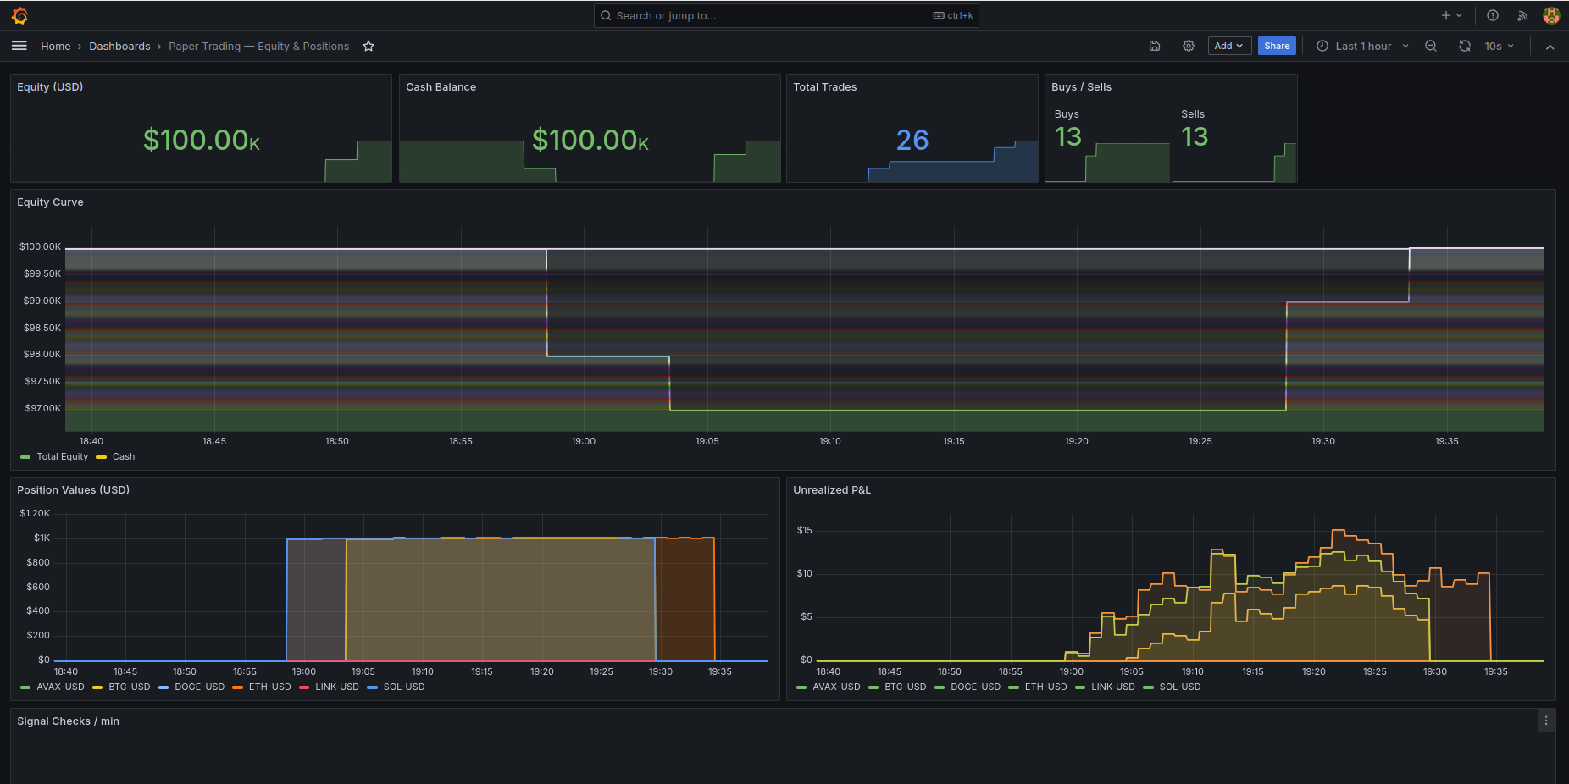Save the dashboard via disk icon
The image size is (1569, 784).
click(x=1155, y=46)
